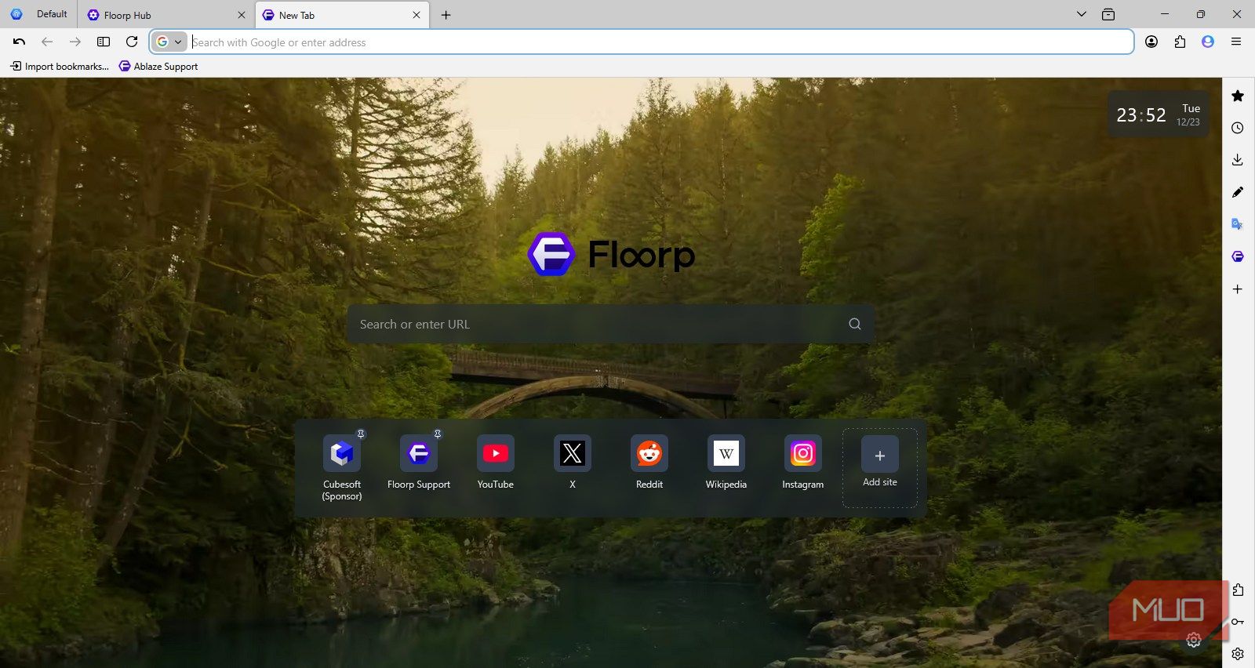The width and height of the screenshot is (1255, 668).
Task: Open a new tab with plus button
Action: point(446,15)
